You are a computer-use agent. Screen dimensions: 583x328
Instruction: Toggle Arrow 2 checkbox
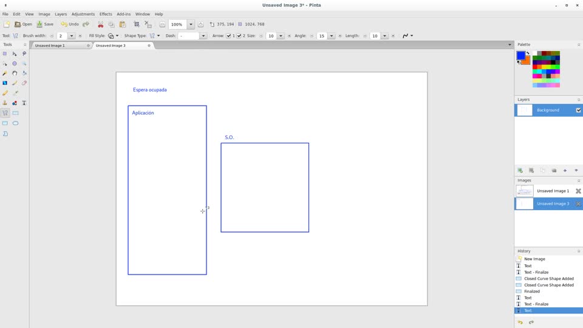click(x=239, y=36)
